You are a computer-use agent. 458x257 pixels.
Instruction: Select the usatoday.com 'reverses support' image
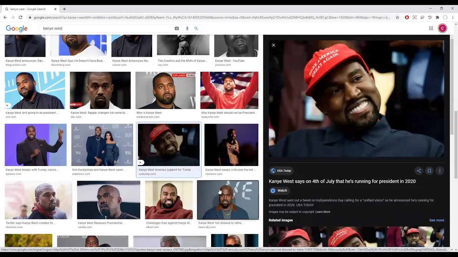coord(169,145)
